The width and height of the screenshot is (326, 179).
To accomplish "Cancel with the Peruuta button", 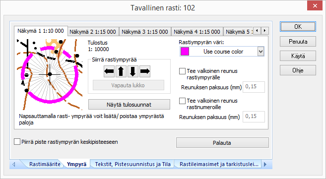I will click(298, 42).
